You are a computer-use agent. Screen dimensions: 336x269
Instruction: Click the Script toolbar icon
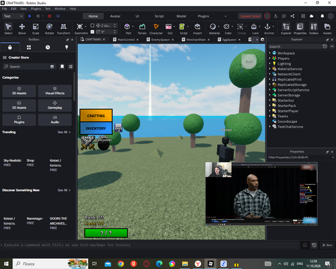[182, 27]
